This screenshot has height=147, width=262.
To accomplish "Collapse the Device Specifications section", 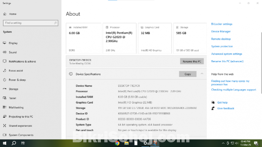I will pyautogui.click(x=202, y=74).
